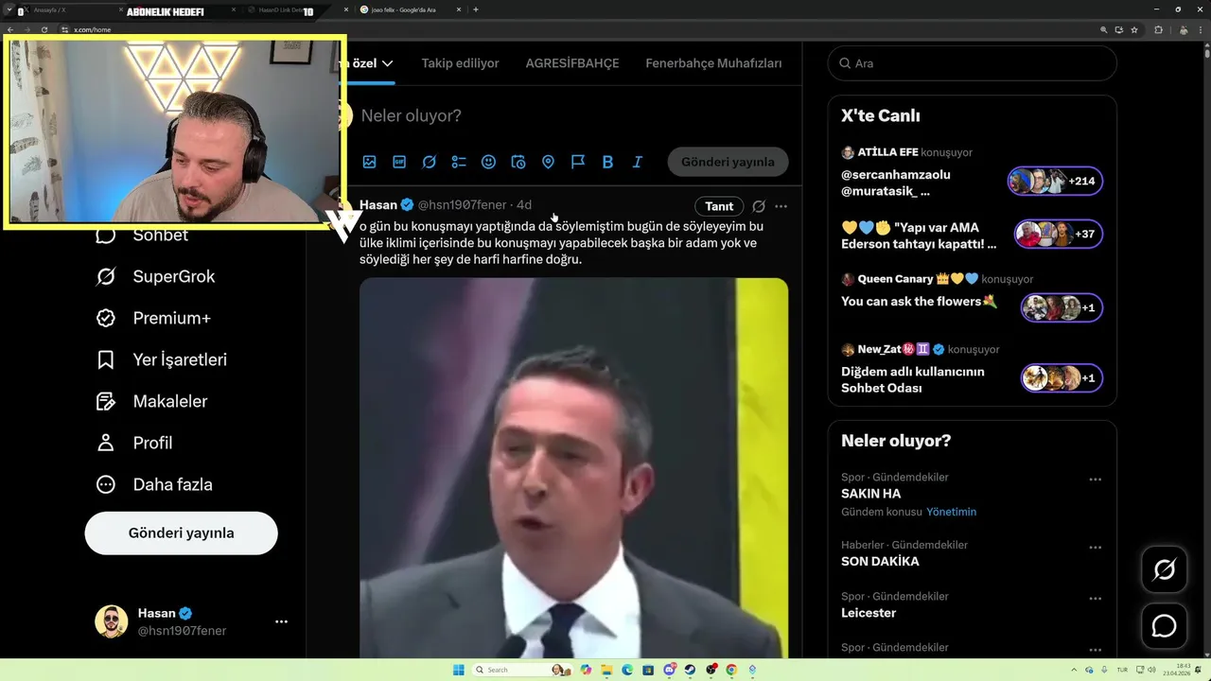The height and width of the screenshot is (681, 1211).
Task: Open SuperGrok from the sidebar
Action: [156, 276]
